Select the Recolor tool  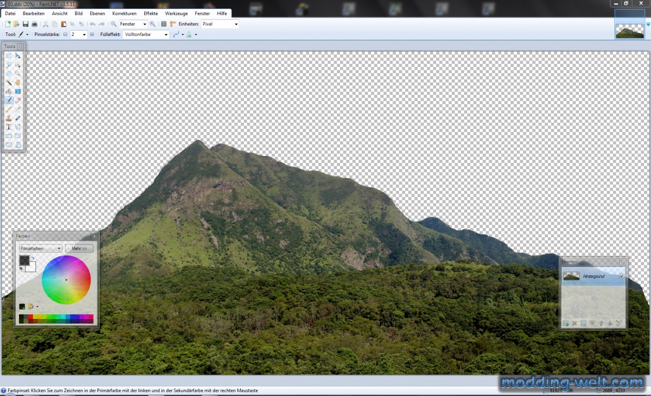[x=18, y=118]
